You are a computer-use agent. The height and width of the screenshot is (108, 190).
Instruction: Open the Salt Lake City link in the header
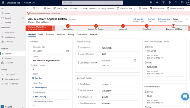pyautogui.click(x=139, y=19)
